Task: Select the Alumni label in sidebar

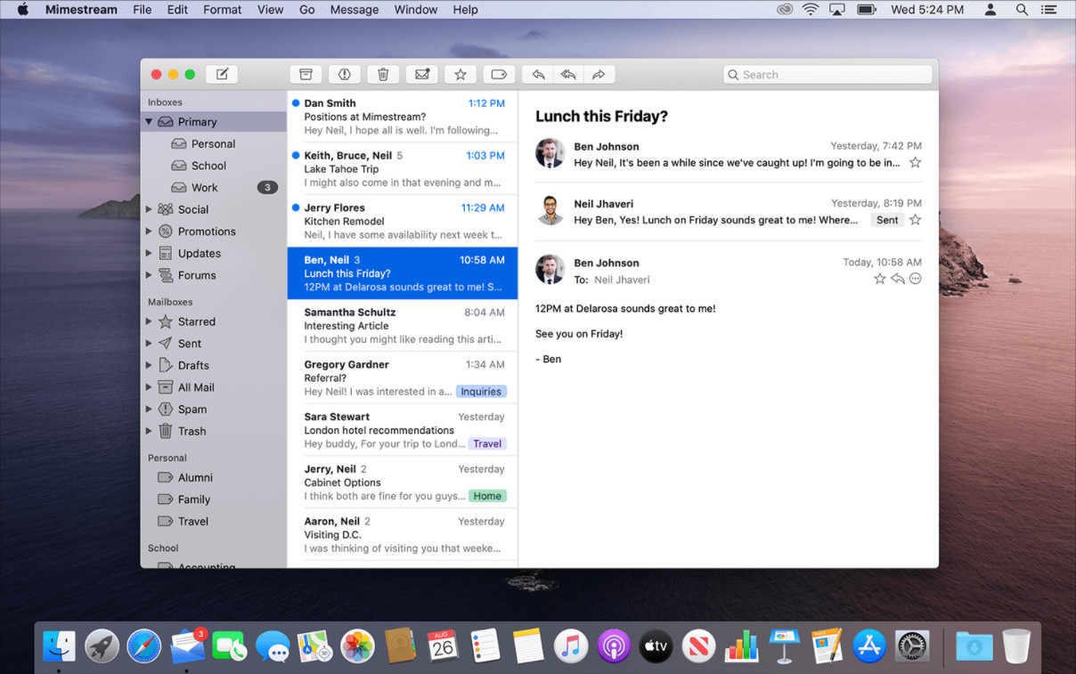Action: (x=214, y=477)
